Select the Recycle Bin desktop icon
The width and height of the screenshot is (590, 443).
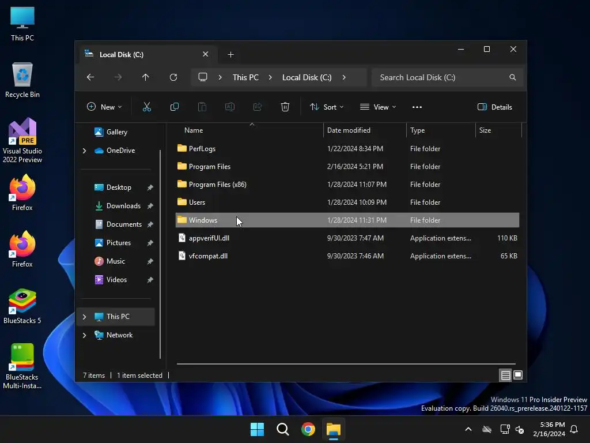(22, 80)
